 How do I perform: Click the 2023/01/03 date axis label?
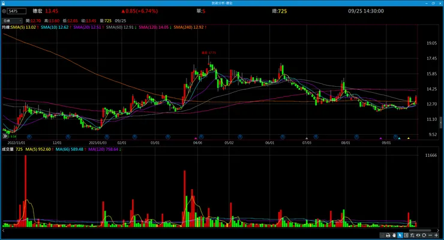[98, 143]
